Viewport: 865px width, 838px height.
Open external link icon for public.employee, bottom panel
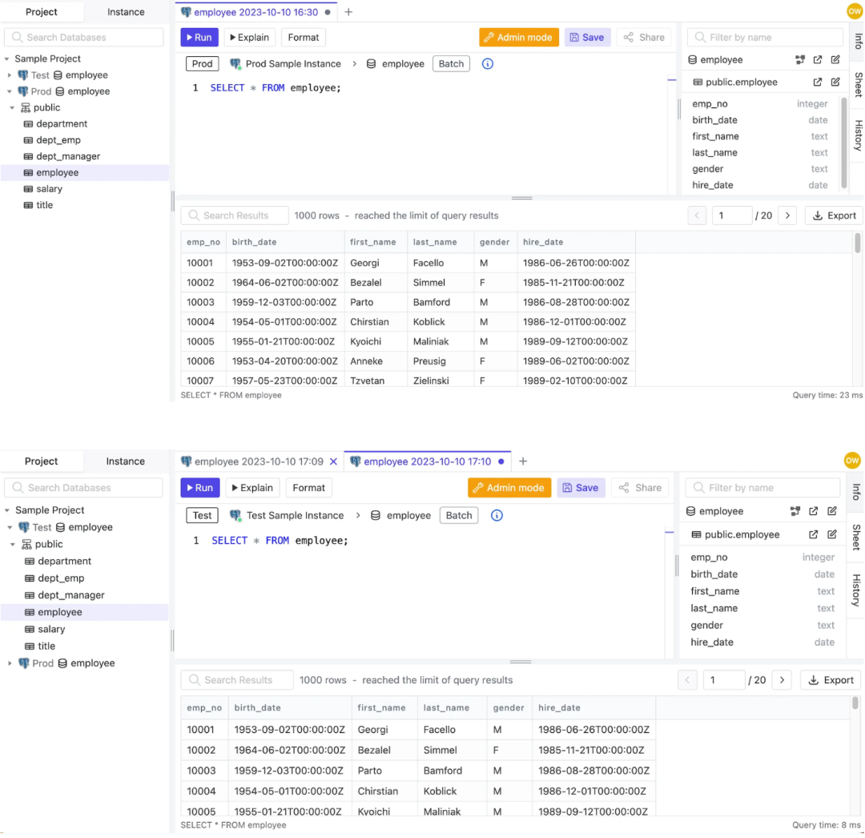click(x=813, y=534)
